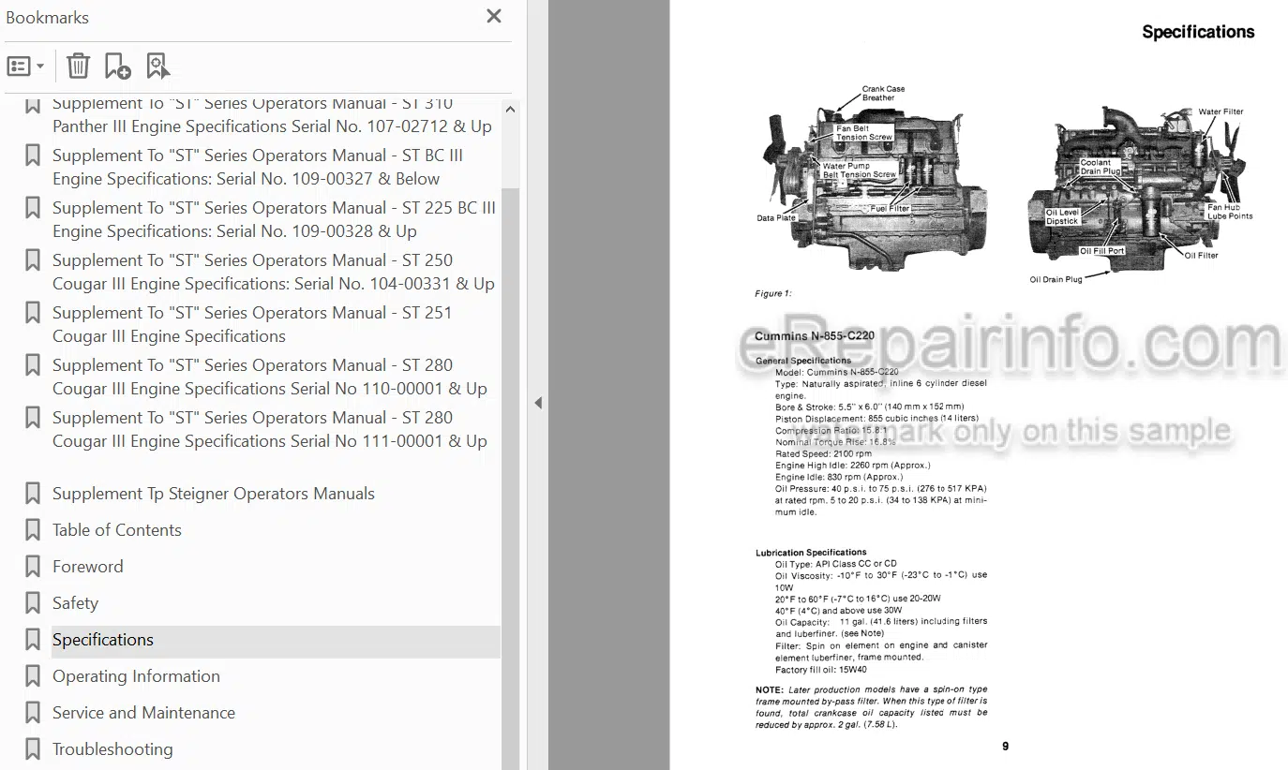Screen dimensions: 1288x770
Task: Click the bookmark icon beside Supplement Tp Steigner
Action: pyautogui.click(x=33, y=494)
